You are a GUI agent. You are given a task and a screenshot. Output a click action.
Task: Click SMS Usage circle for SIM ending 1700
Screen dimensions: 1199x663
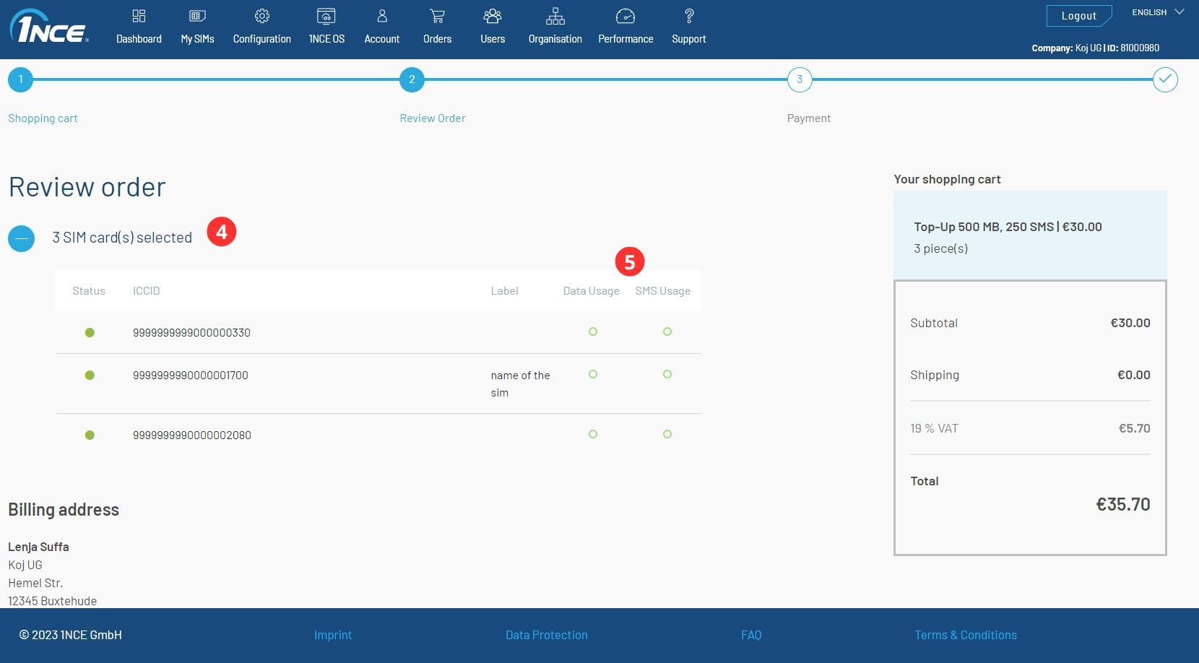coord(667,374)
